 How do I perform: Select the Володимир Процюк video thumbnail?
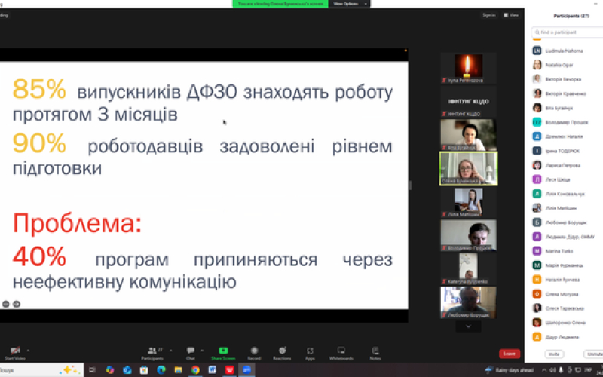468,235
